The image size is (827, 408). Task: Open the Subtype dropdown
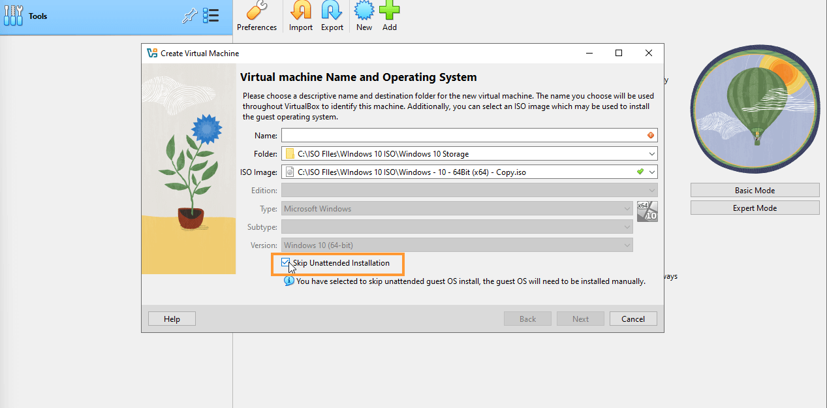coord(457,227)
